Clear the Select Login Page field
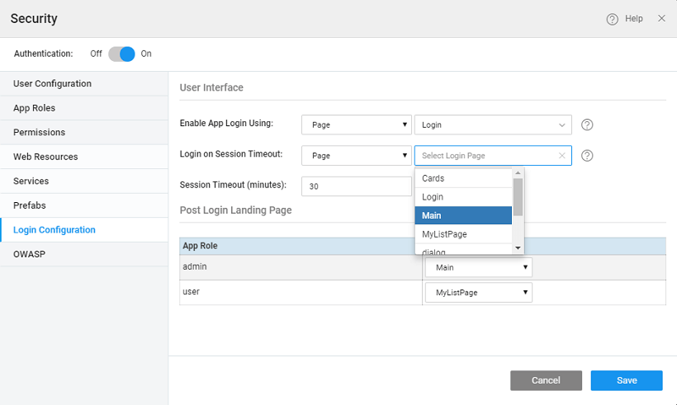 tap(561, 156)
